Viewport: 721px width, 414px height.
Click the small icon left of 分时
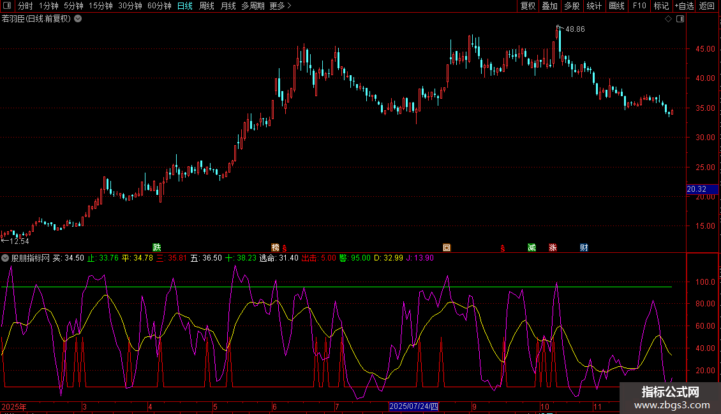click(x=8, y=6)
